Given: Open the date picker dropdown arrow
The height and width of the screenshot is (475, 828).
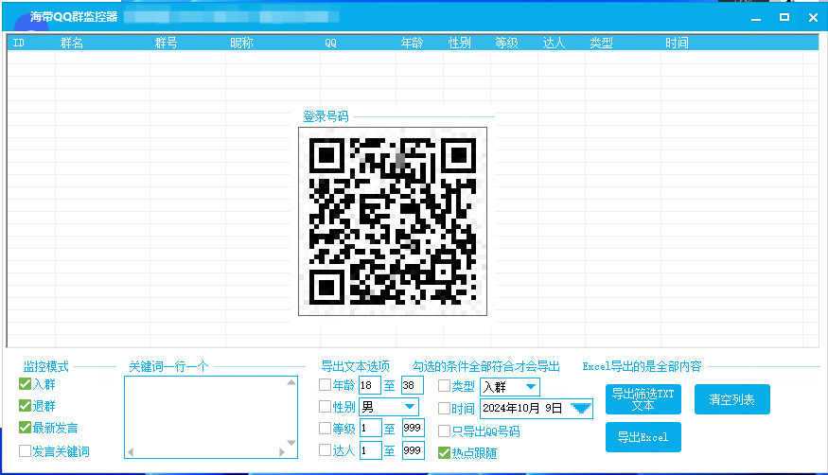Looking at the screenshot, I should pyautogui.click(x=580, y=409).
